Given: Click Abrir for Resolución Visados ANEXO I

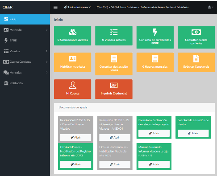Looking at the screenshot, I should point(115,137).
